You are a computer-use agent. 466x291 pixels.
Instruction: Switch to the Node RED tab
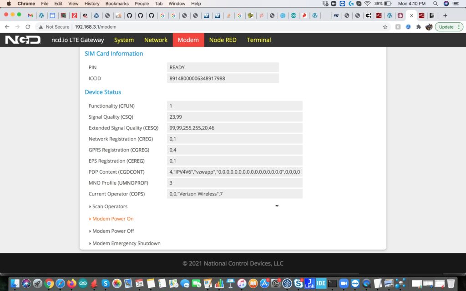223,40
